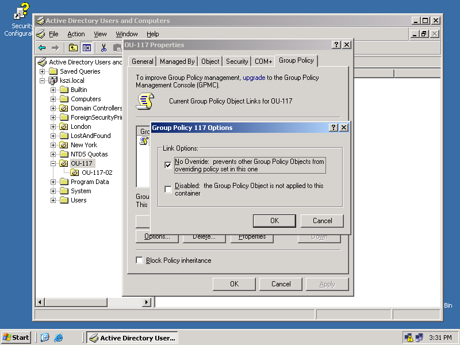The image size is (460, 345).
Task: Click the Start button
Action: [16, 338]
